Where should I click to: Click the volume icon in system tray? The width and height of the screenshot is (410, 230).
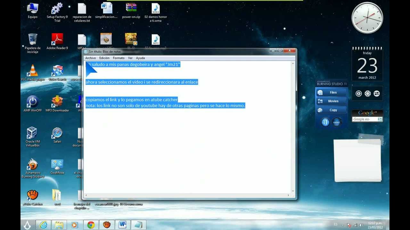(361, 225)
